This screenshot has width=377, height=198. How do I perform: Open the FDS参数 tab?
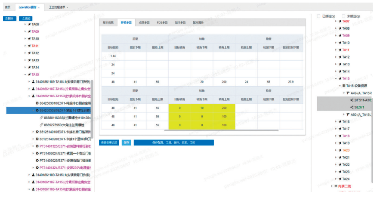162,22
